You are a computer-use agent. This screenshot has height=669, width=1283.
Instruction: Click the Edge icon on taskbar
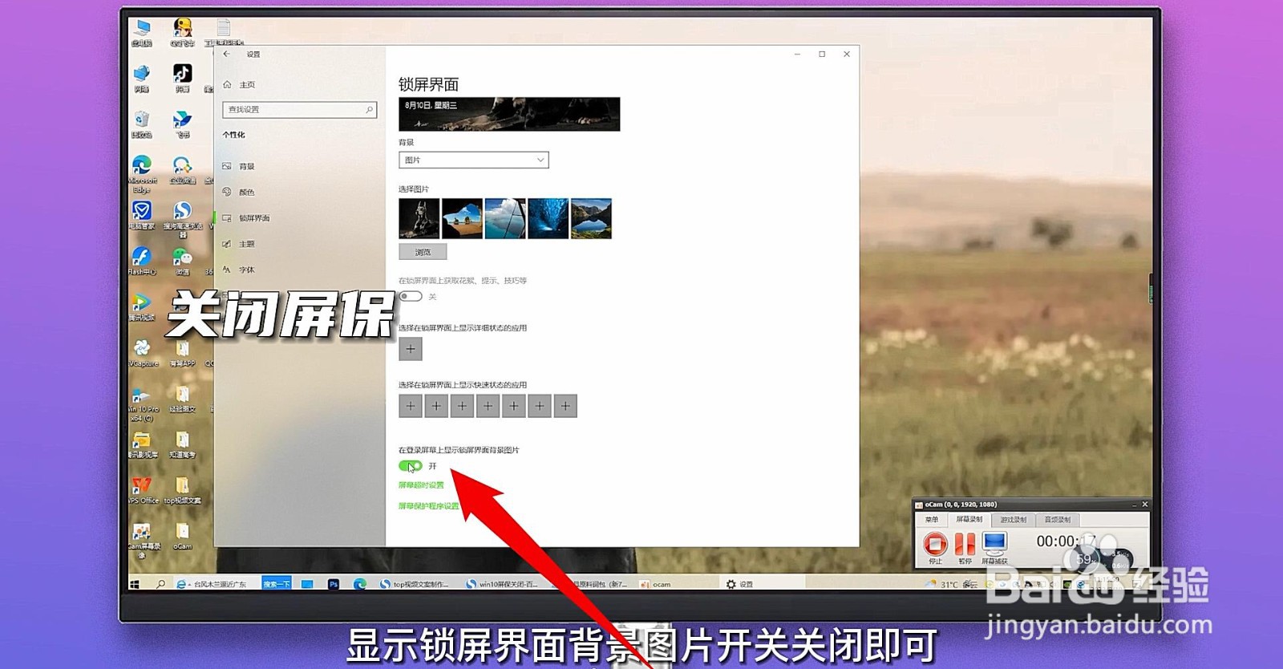coord(360,584)
